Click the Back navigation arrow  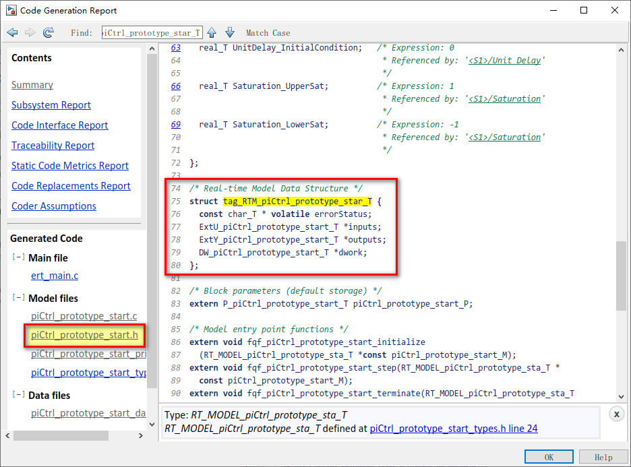point(13,32)
